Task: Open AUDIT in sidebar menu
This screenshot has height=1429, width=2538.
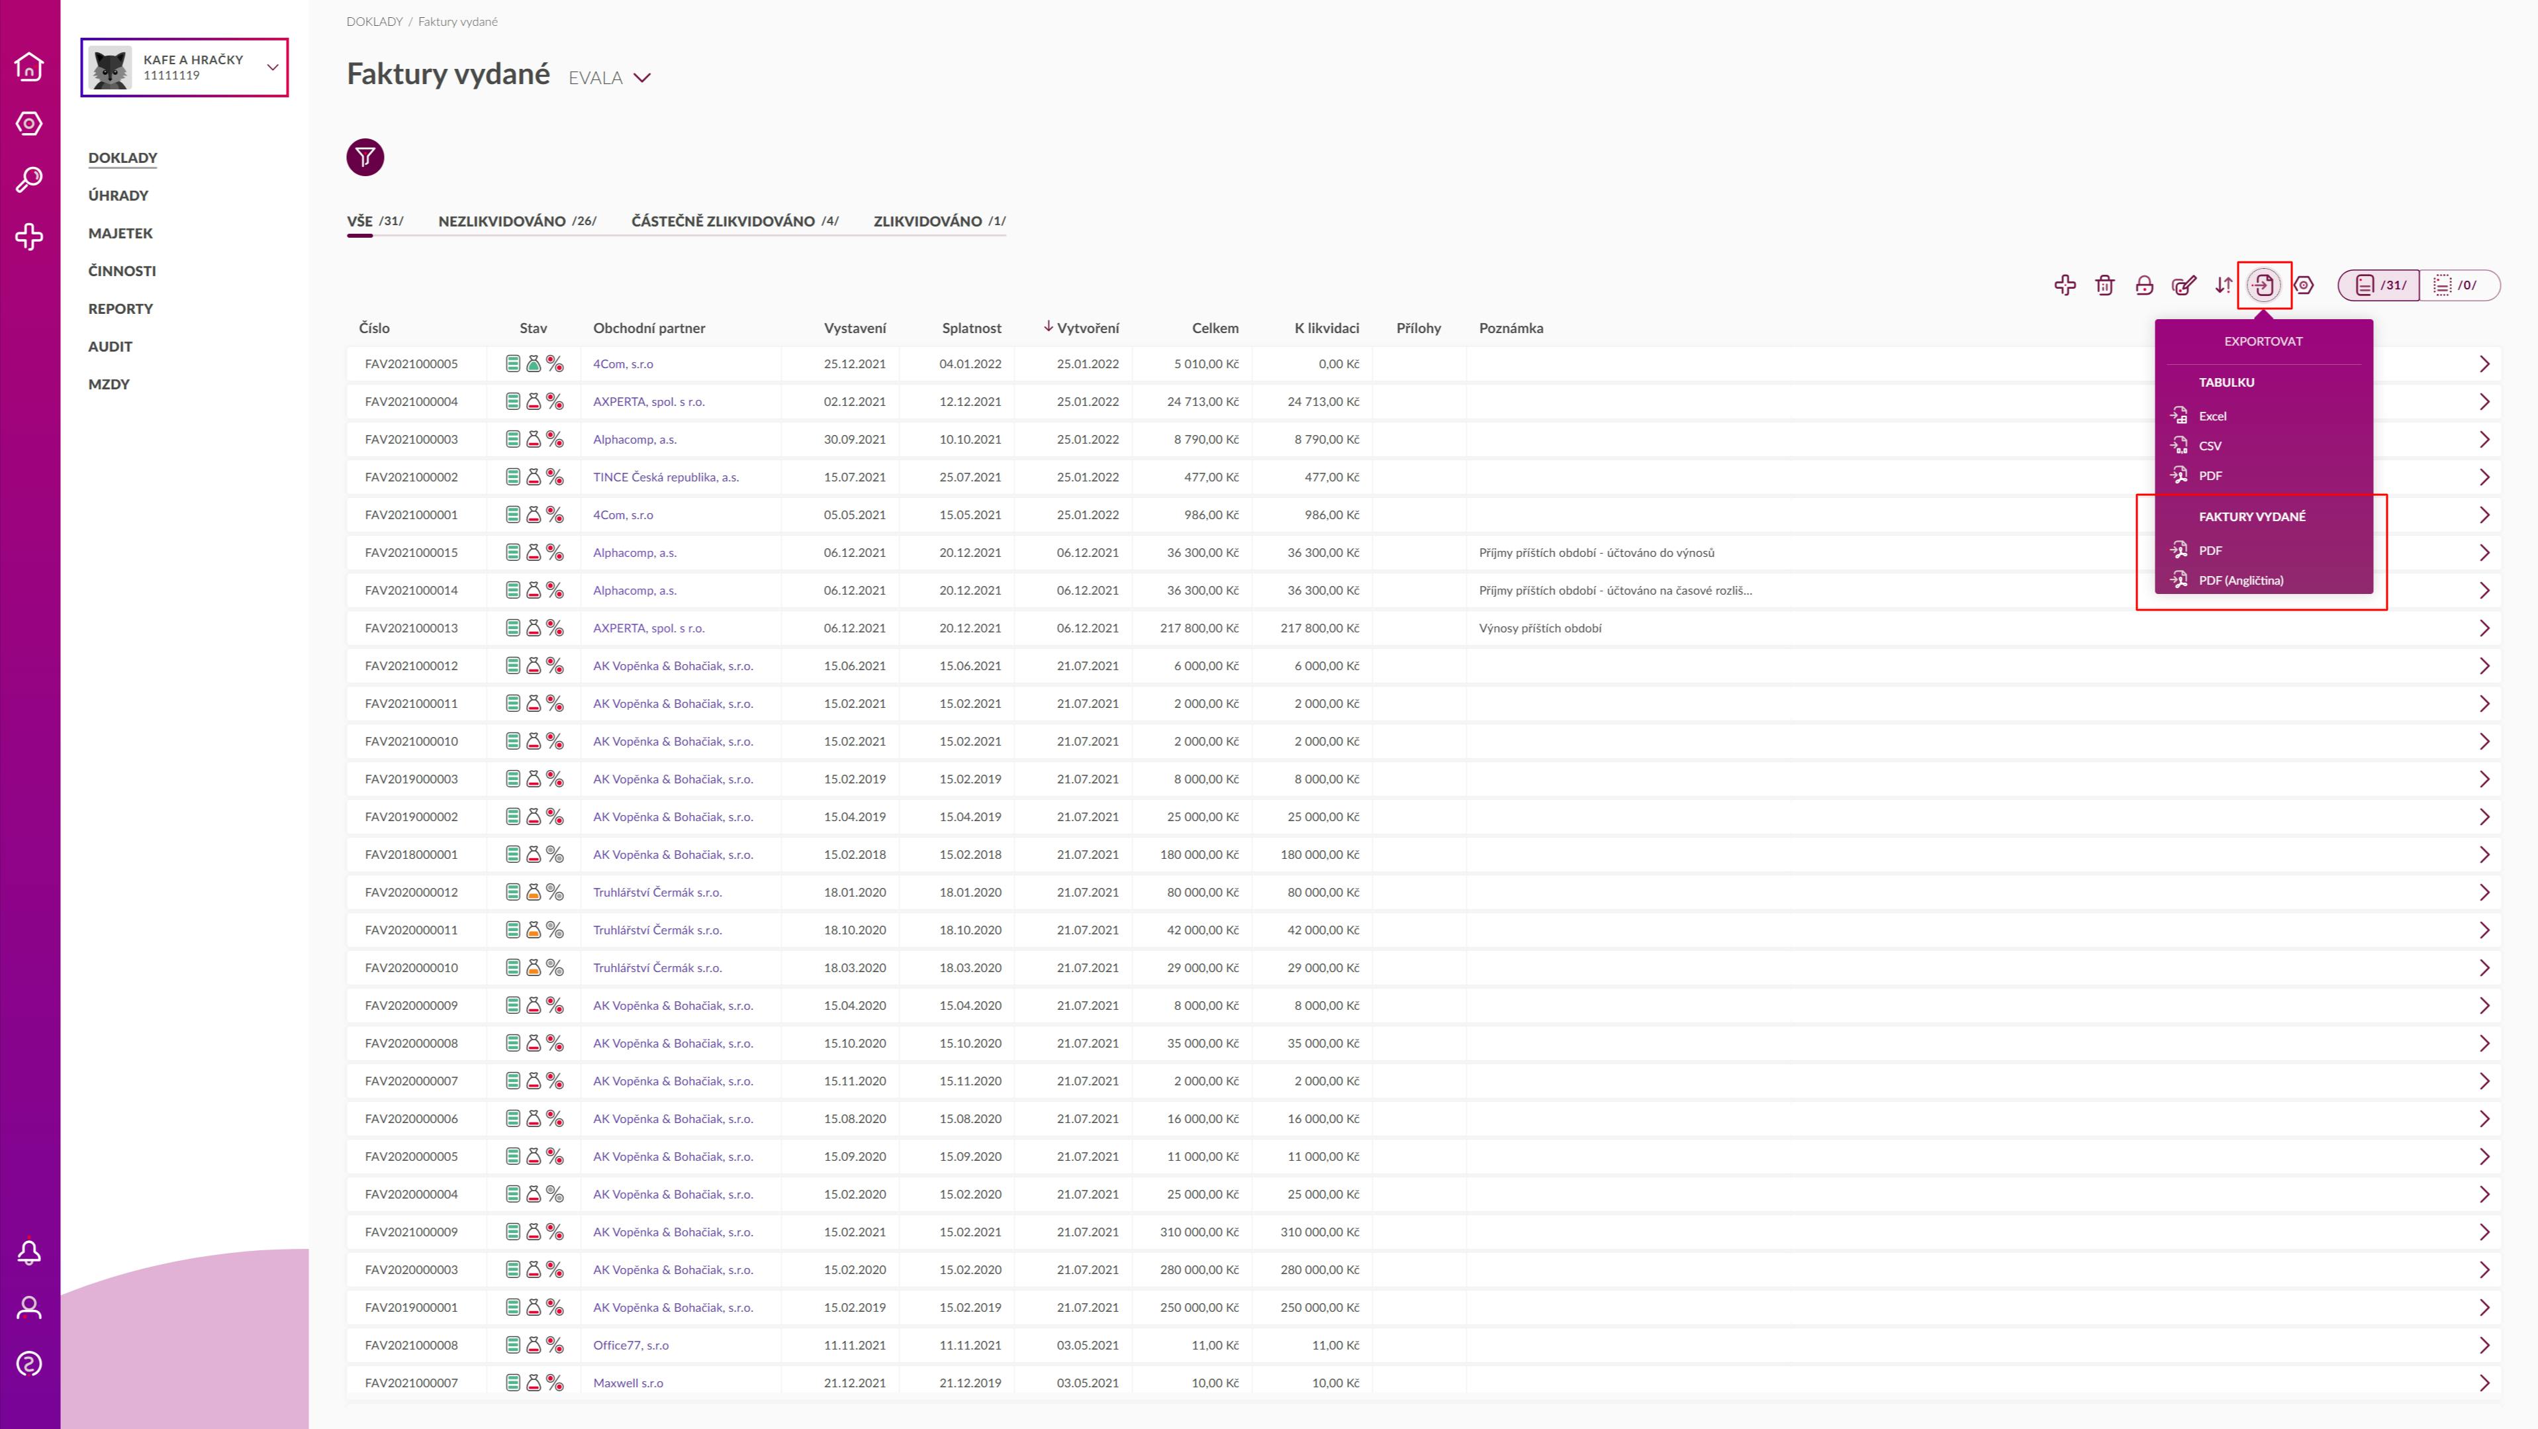Action: [111, 346]
